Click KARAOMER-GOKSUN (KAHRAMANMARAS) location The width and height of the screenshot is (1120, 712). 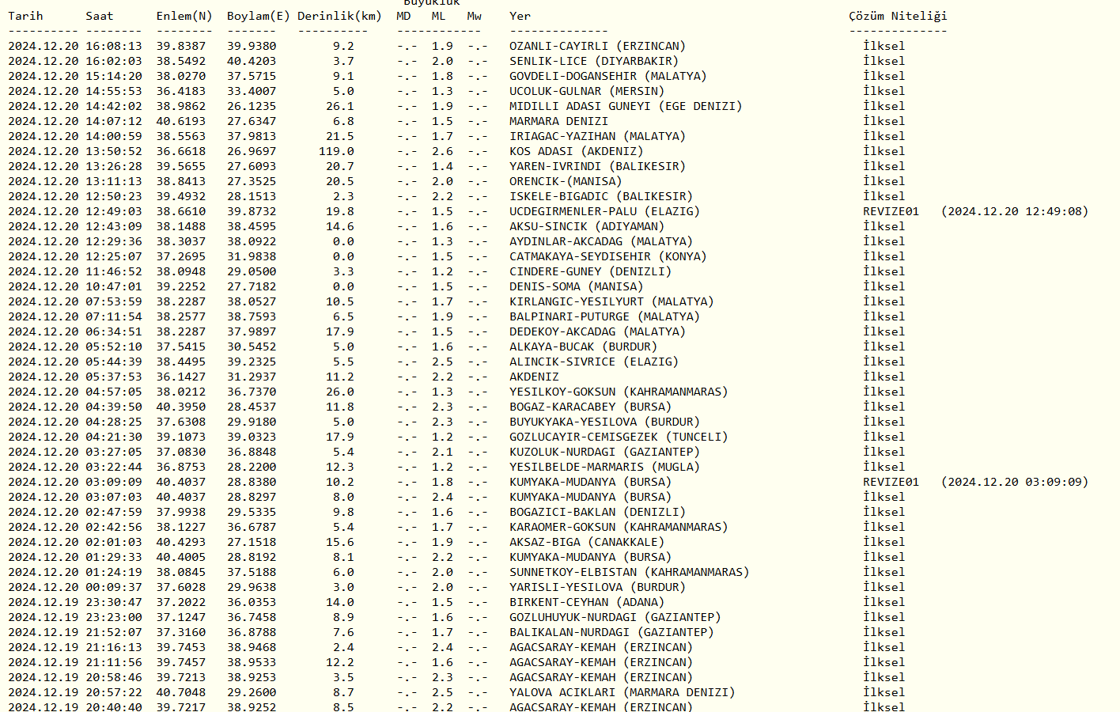(619, 527)
